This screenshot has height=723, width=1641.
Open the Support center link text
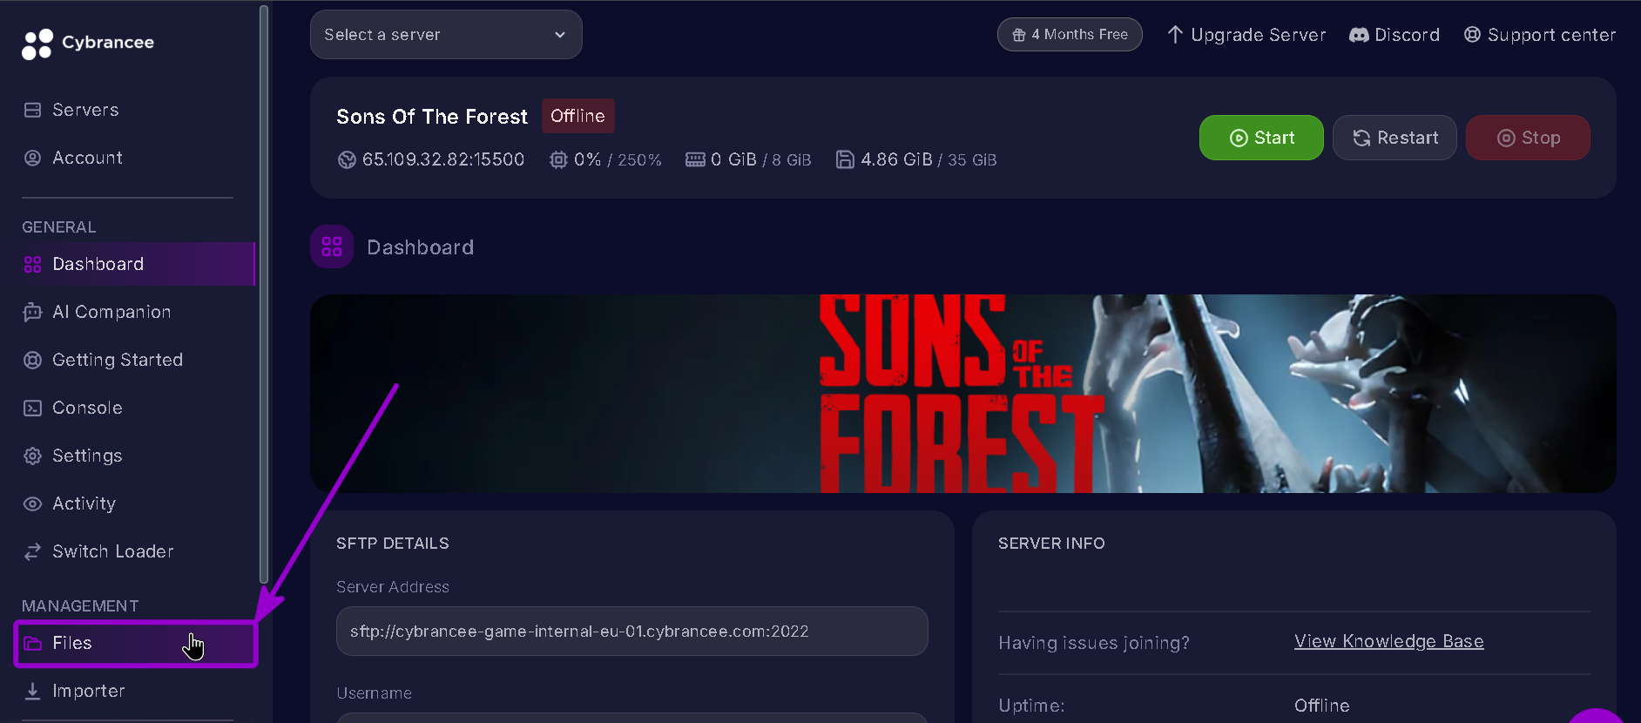1552,35
